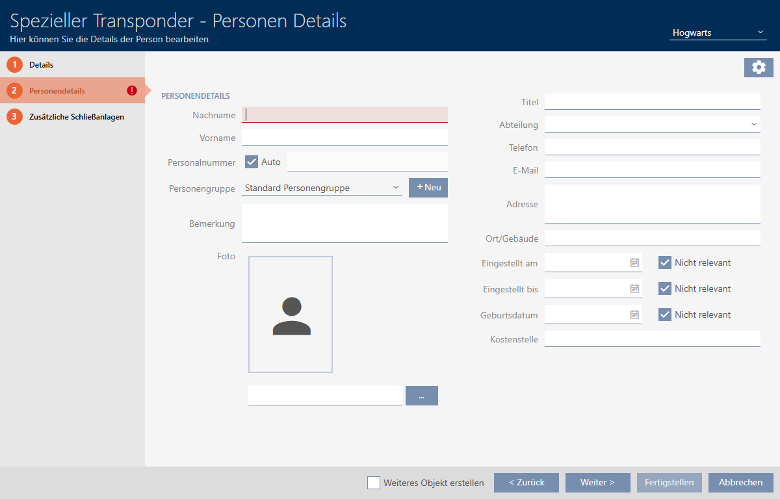The width and height of the screenshot is (780, 499).
Task: Open calendar picker for Eingestellt bis
Action: pyautogui.click(x=634, y=288)
